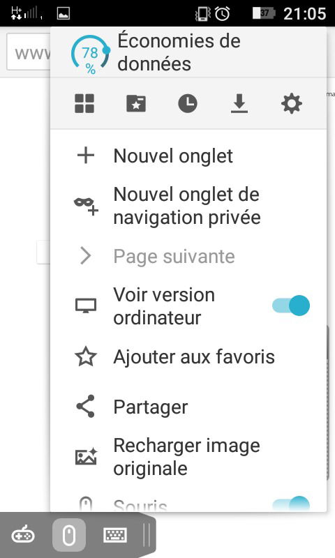Choose Page suivante entry

click(188, 256)
